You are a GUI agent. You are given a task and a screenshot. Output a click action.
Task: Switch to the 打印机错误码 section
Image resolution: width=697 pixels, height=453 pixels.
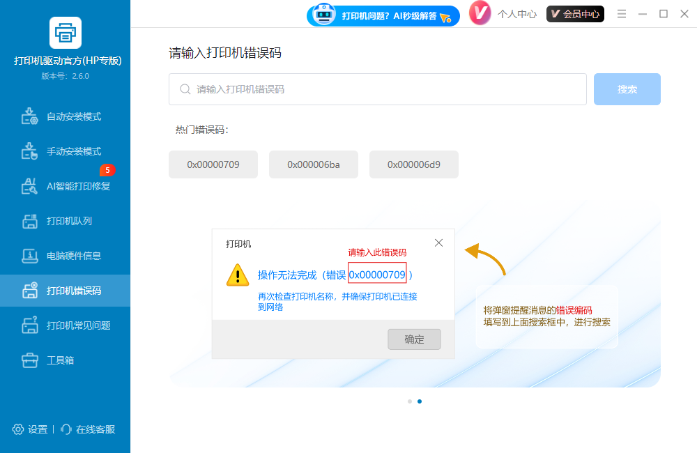click(x=31, y=291)
